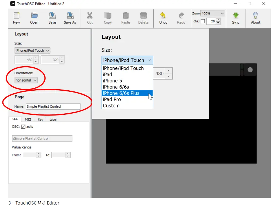Image resolution: width=275 pixels, height=208 pixels.
Task: Decrease the 480 width stepper in left panel
Action: pyautogui.click(x=36, y=61)
